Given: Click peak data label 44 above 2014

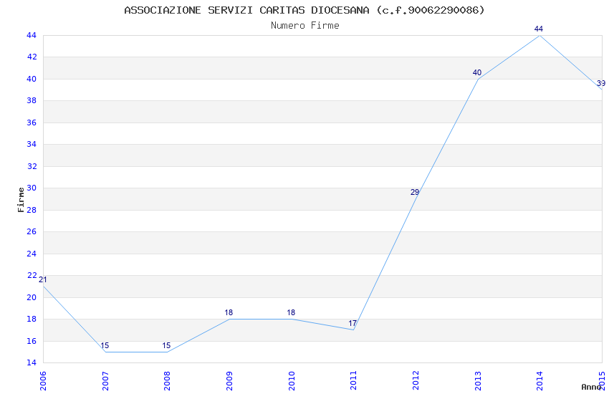Looking at the screenshot, I should click(x=538, y=29).
